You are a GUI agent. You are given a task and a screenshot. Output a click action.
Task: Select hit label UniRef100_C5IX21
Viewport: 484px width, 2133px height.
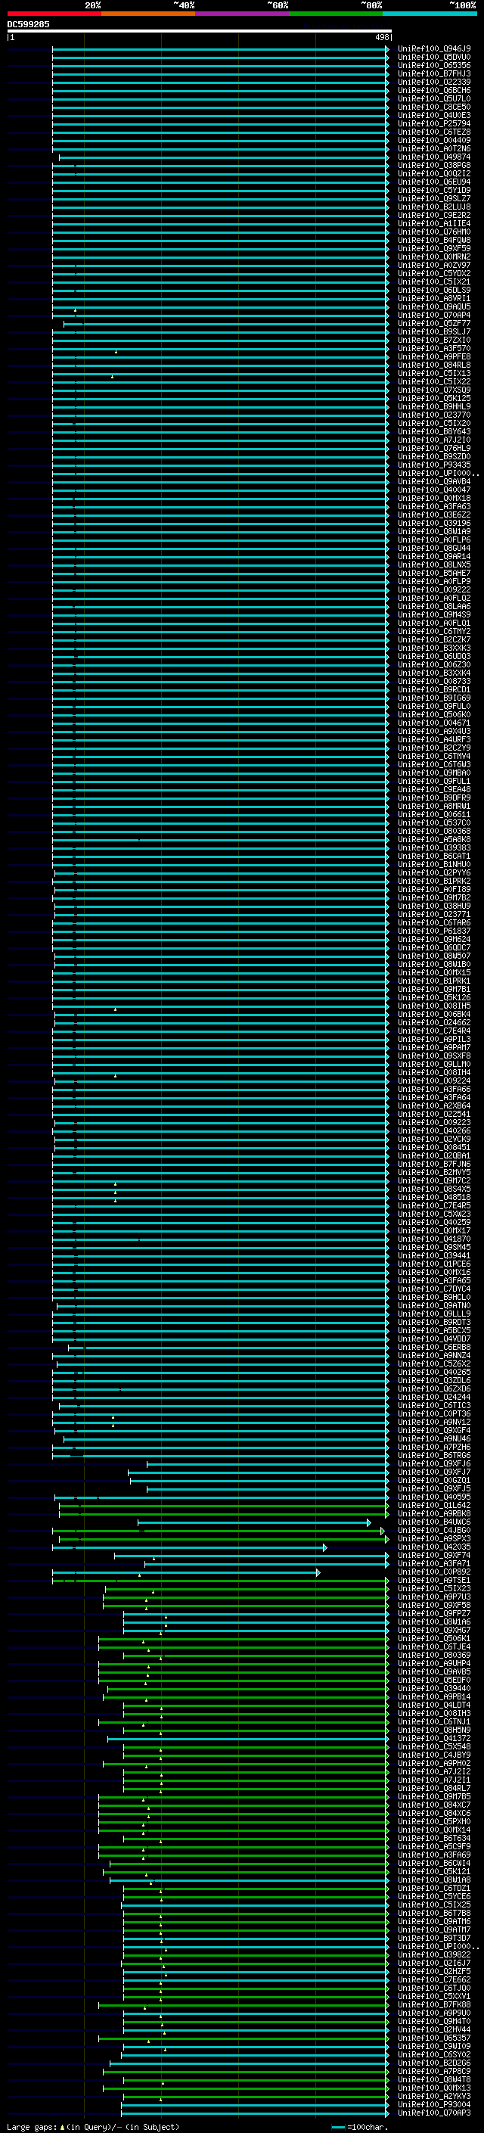[x=434, y=281]
